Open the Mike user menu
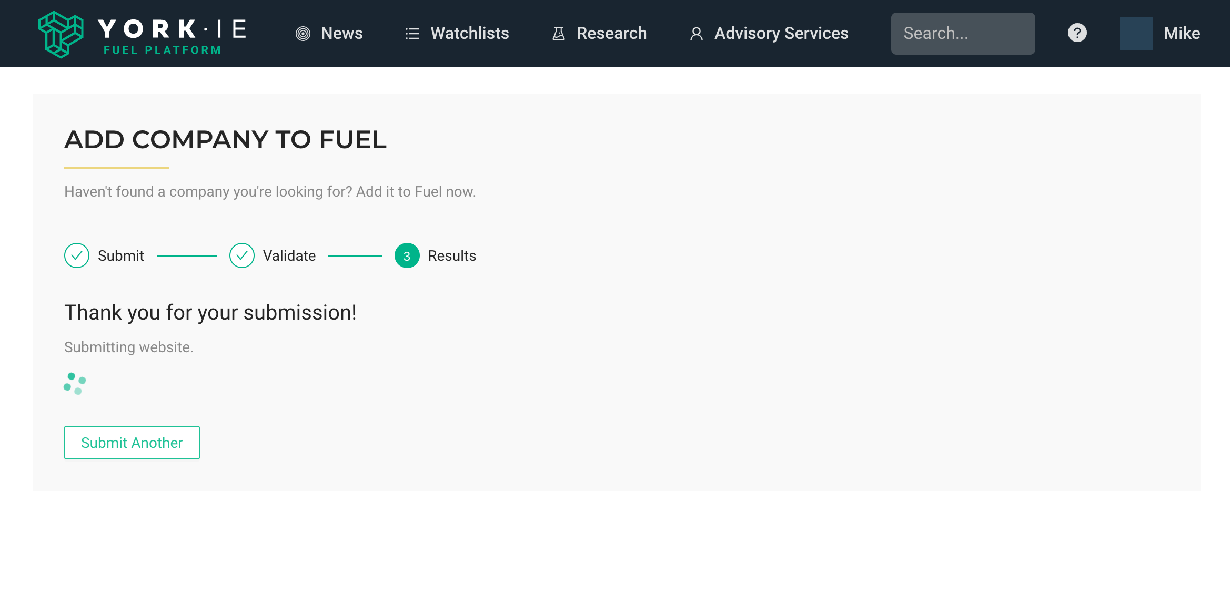 point(1182,33)
